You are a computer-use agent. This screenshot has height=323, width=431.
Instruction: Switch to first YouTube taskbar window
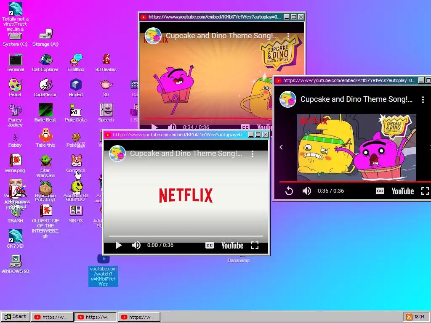click(x=52, y=317)
